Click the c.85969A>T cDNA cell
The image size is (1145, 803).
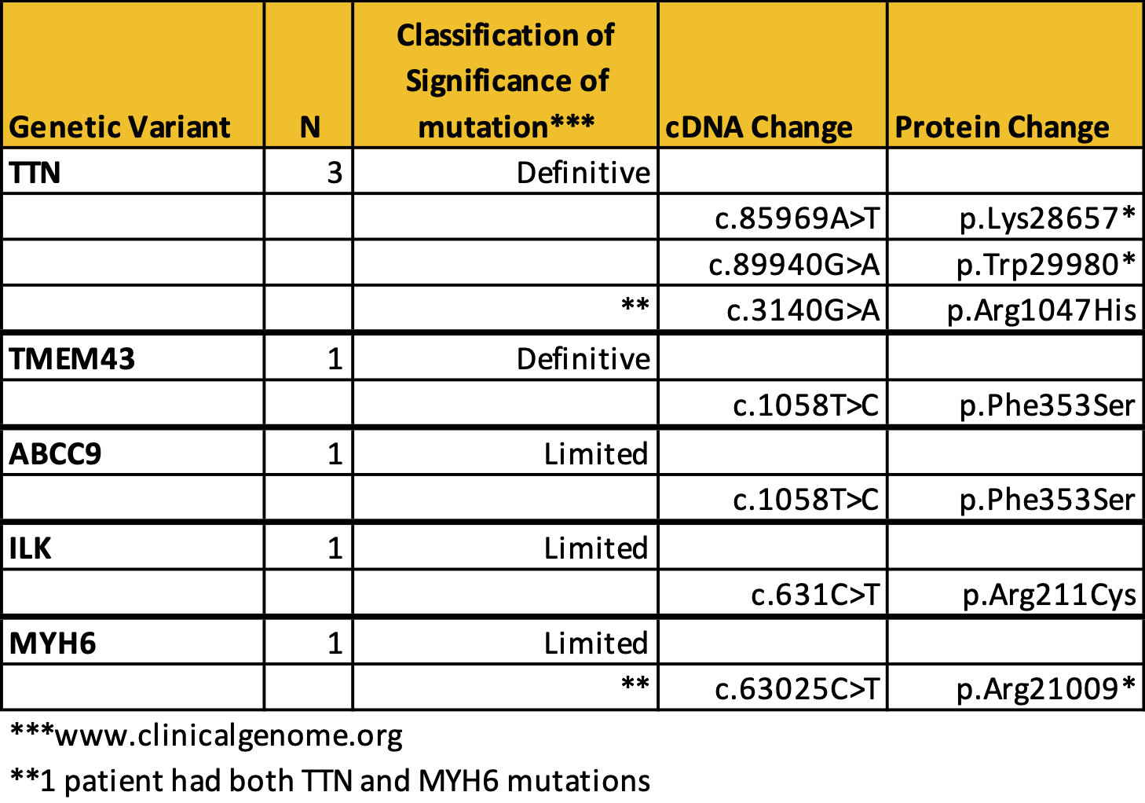click(x=797, y=218)
